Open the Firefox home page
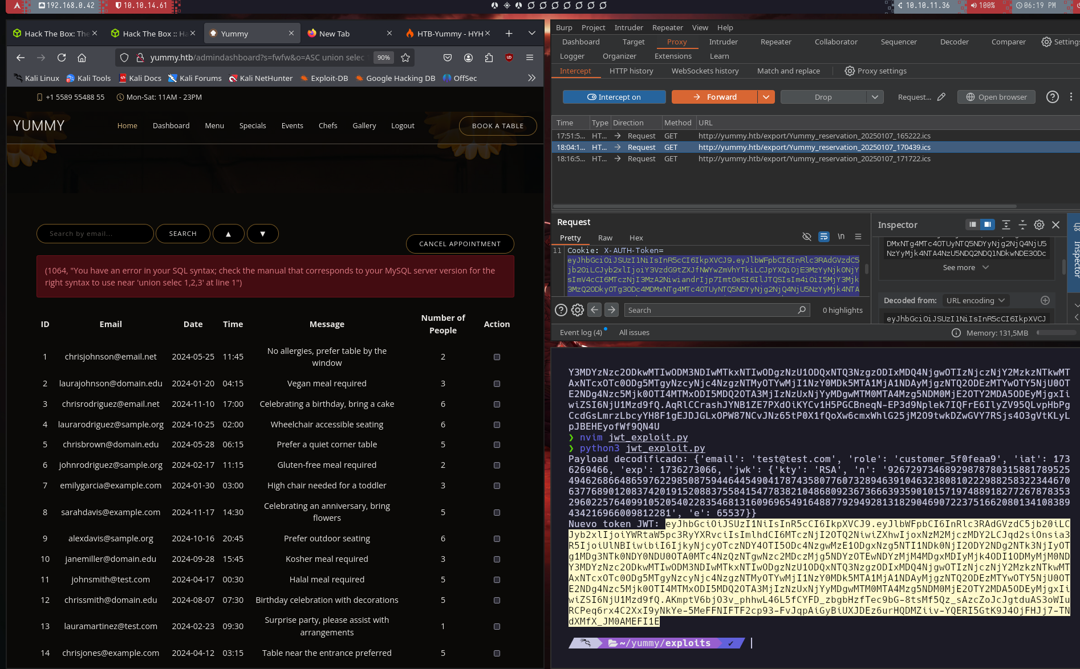Screen dimensions: 1080x669 (82, 58)
